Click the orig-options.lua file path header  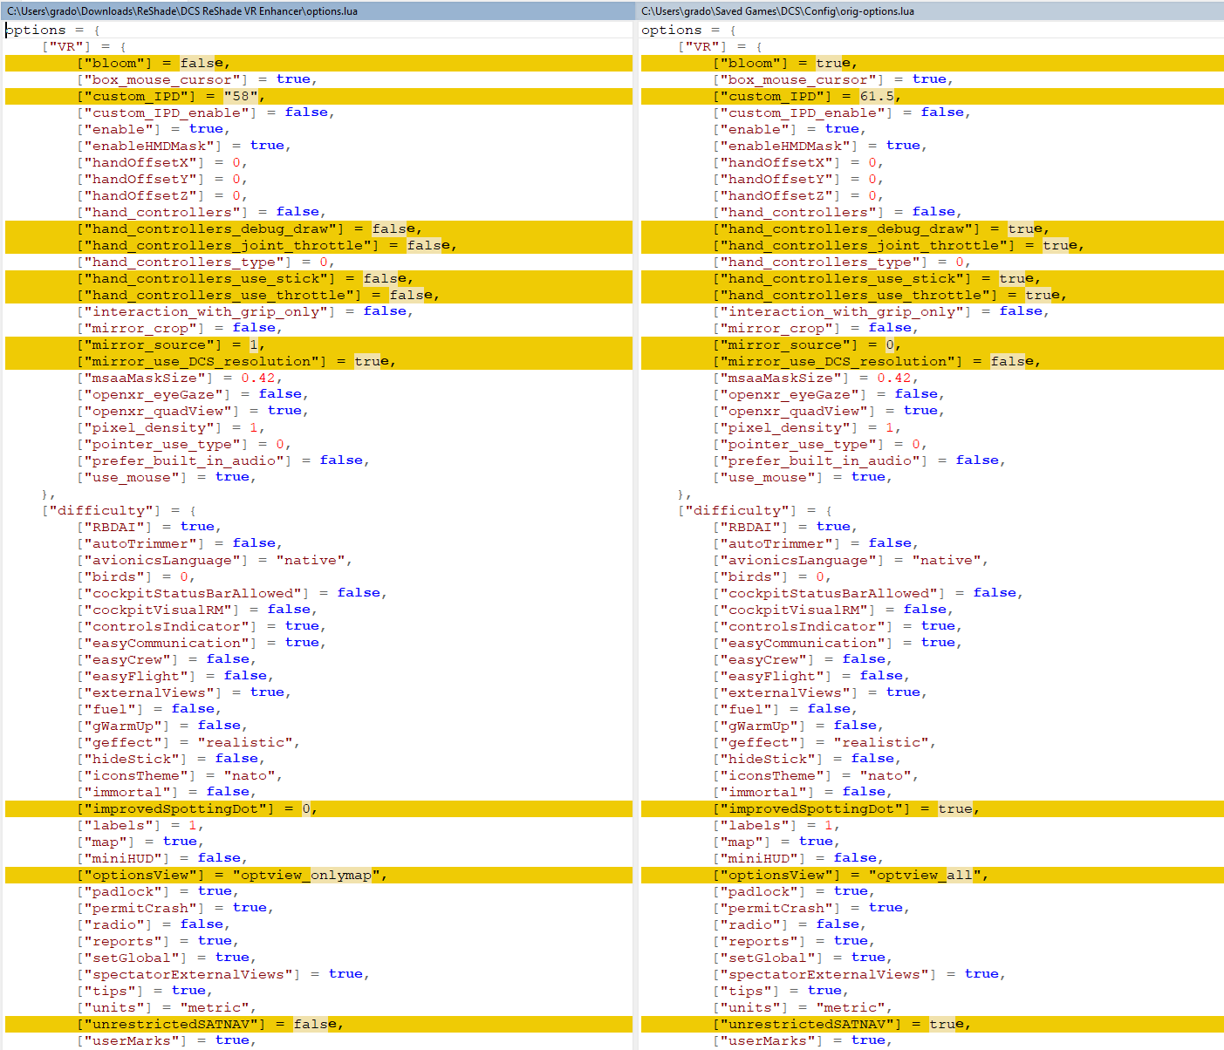pos(931,10)
